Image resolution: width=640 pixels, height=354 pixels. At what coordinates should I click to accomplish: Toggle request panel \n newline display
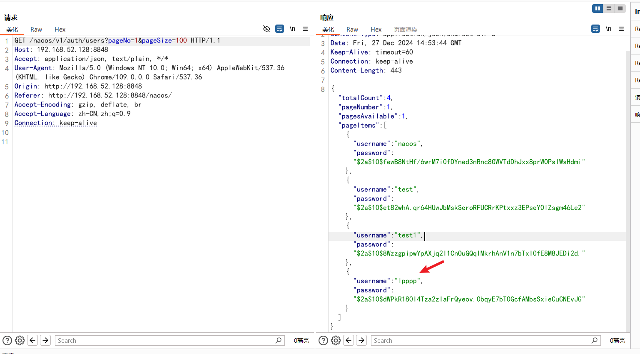click(x=293, y=29)
